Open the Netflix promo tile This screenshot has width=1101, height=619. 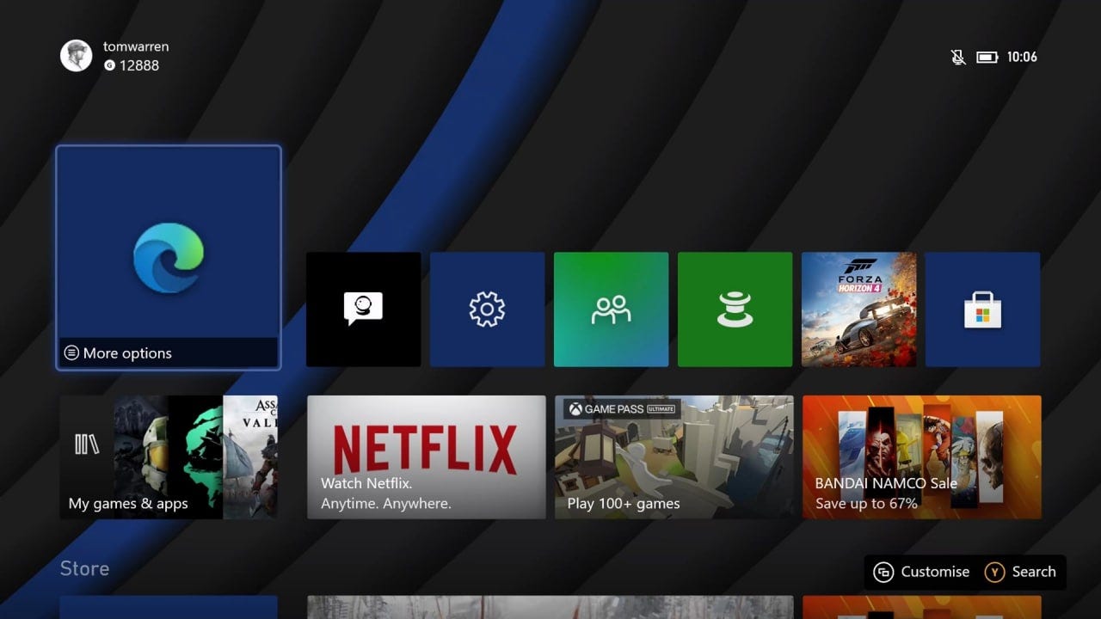(427, 457)
